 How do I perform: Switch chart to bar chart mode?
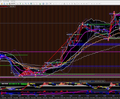pyautogui.click(x=18, y=4)
